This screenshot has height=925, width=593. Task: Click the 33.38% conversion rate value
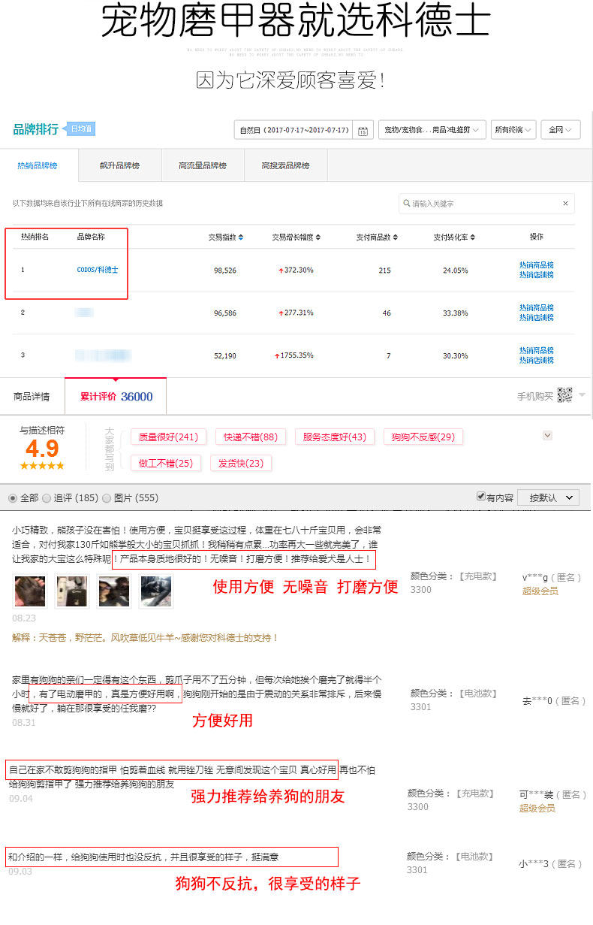pos(456,313)
